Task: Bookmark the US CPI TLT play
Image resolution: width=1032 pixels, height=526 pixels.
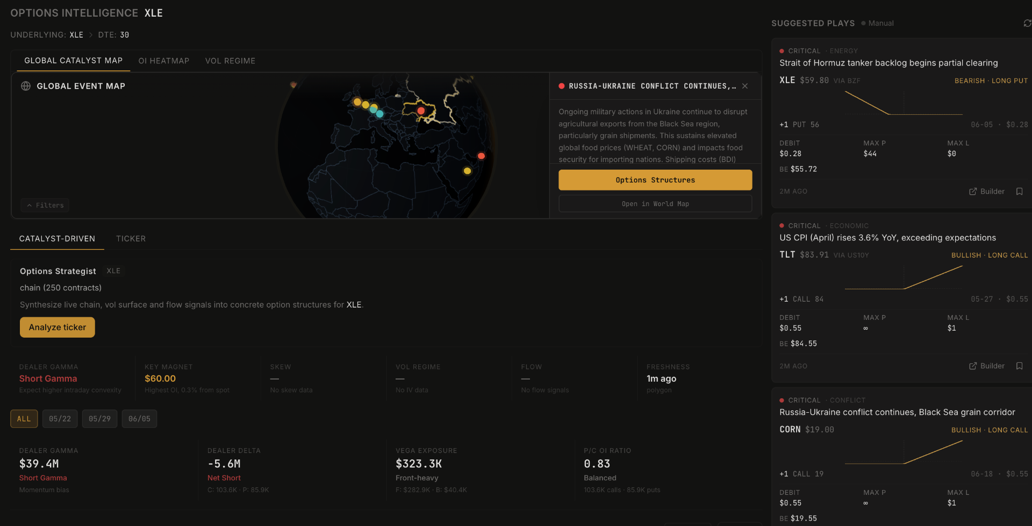Action: [1019, 366]
